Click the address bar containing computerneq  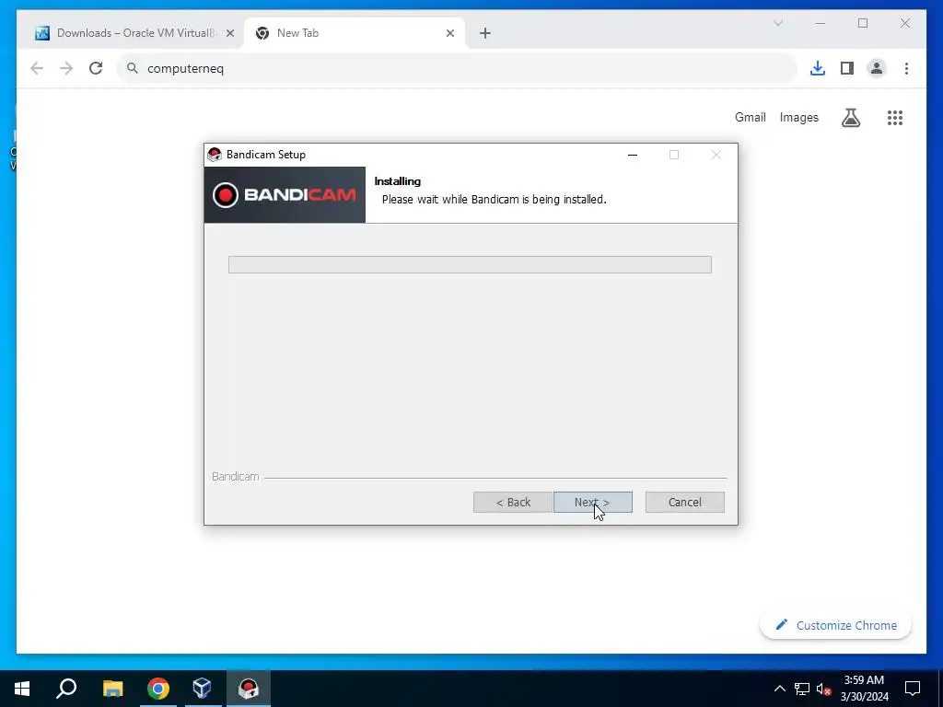pos(457,68)
